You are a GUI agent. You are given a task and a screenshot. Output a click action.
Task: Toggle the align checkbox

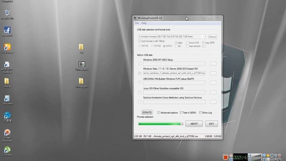coord(176,43)
